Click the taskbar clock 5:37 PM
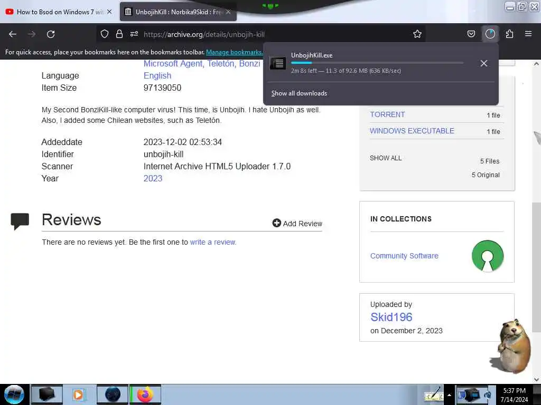This screenshot has width=541, height=405. click(514, 391)
